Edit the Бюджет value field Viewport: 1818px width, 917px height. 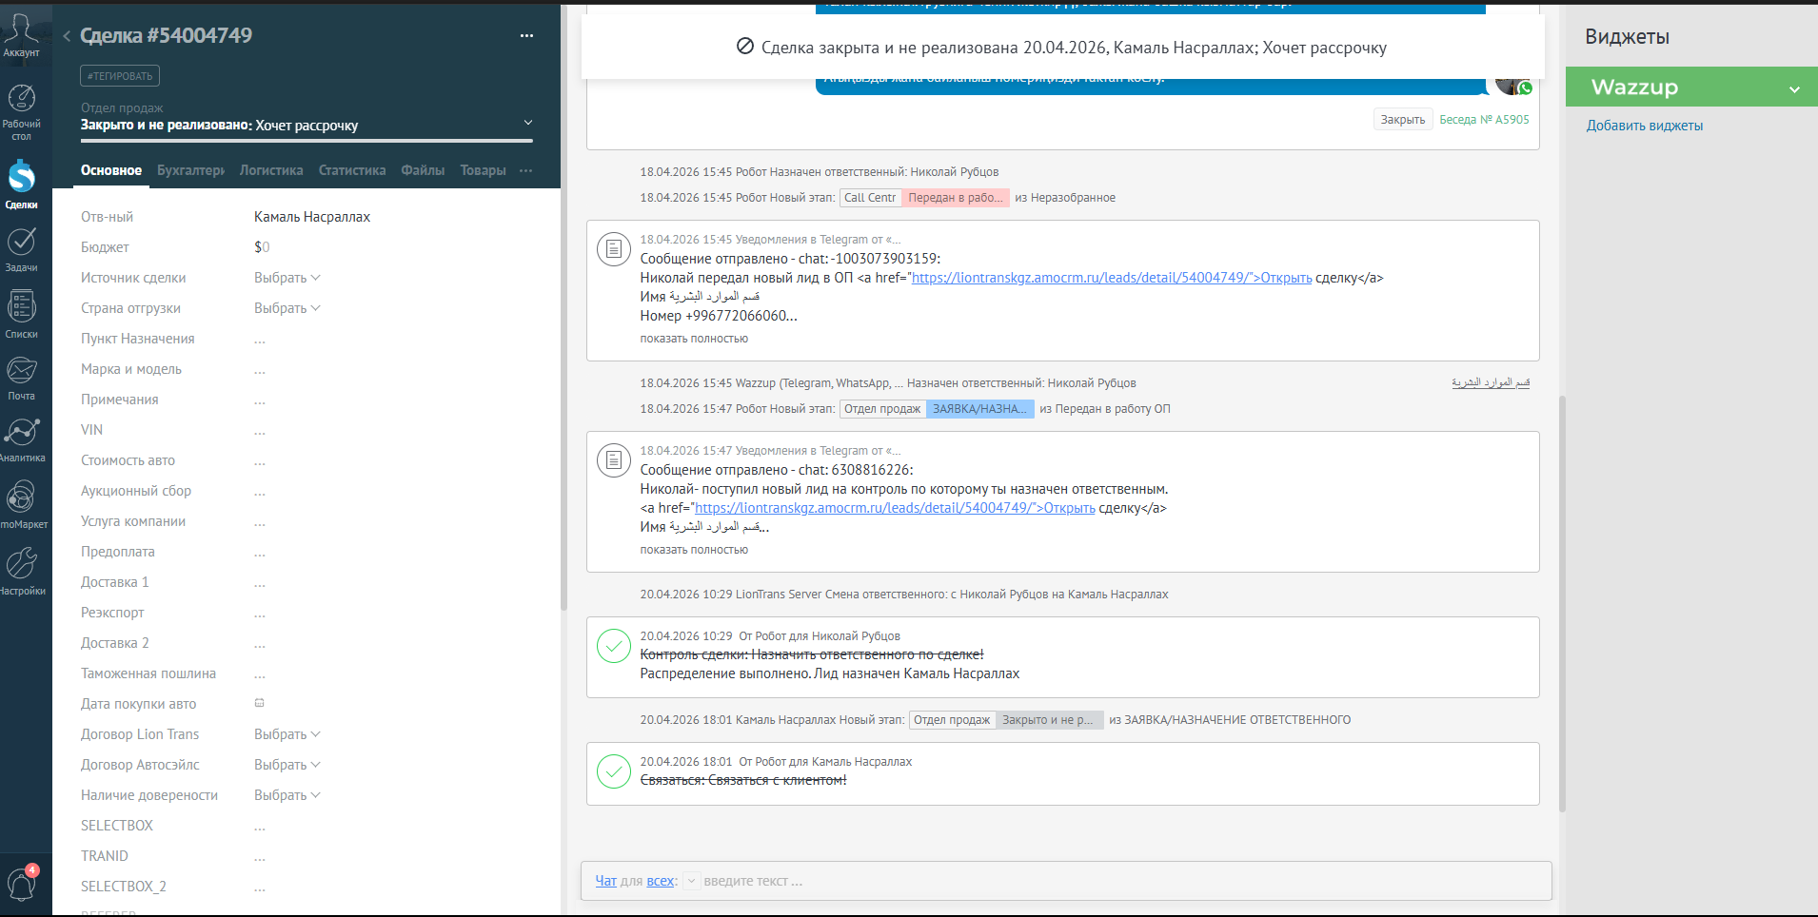(262, 247)
